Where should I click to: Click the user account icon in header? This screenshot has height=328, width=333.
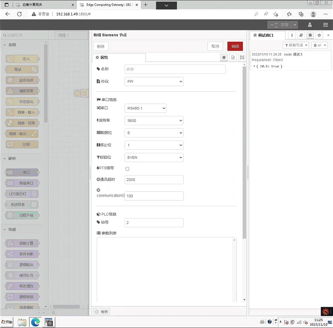tap(310, 25)
